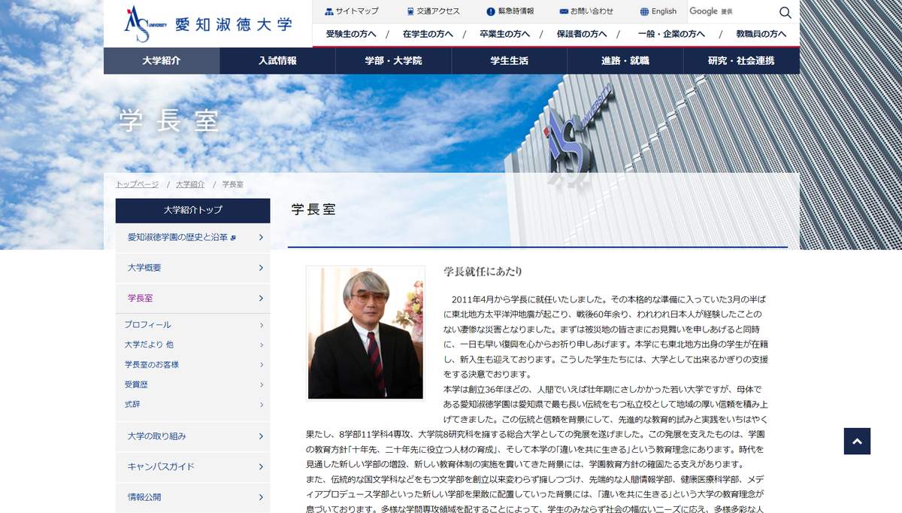The width and height of the screenshot is (902, 513).
Task: Open the 入試情報 main navigation tab
Action: click(x=277, y=61)
